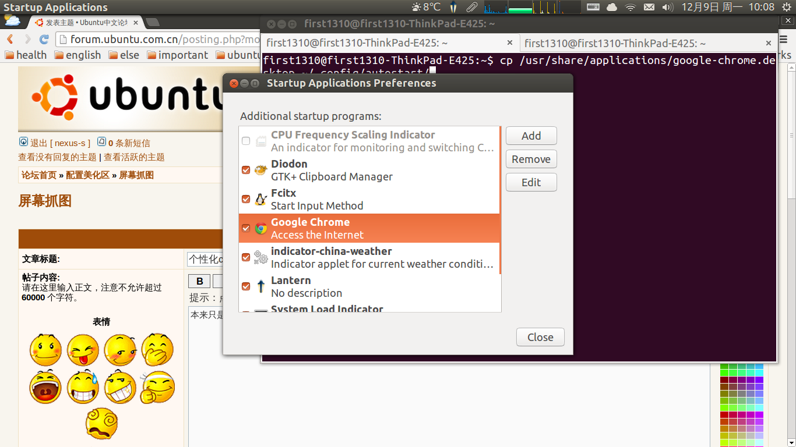Toggle the Fcitx startup checkbox
Viewport: 796px width, 447px height.
click(x=246, y=199)
